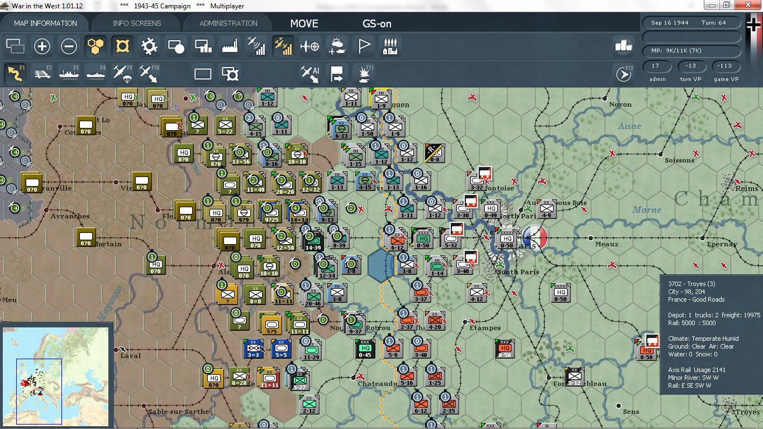Click the zoom in plus icon
This screenshot has width=763, height=429.
[x=42, y=46]
